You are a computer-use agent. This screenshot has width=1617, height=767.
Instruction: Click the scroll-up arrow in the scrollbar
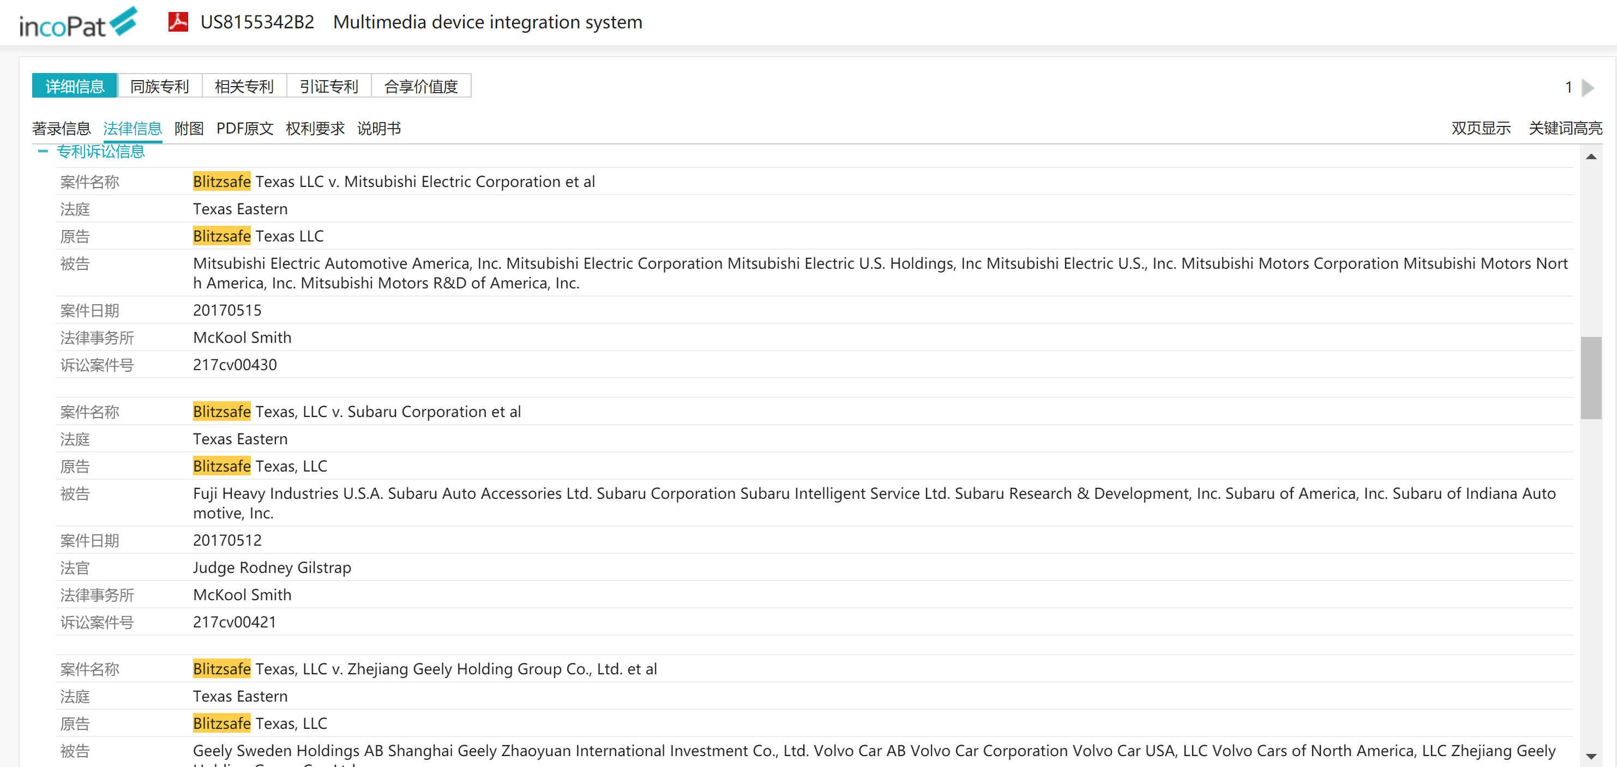point(1590,157)
